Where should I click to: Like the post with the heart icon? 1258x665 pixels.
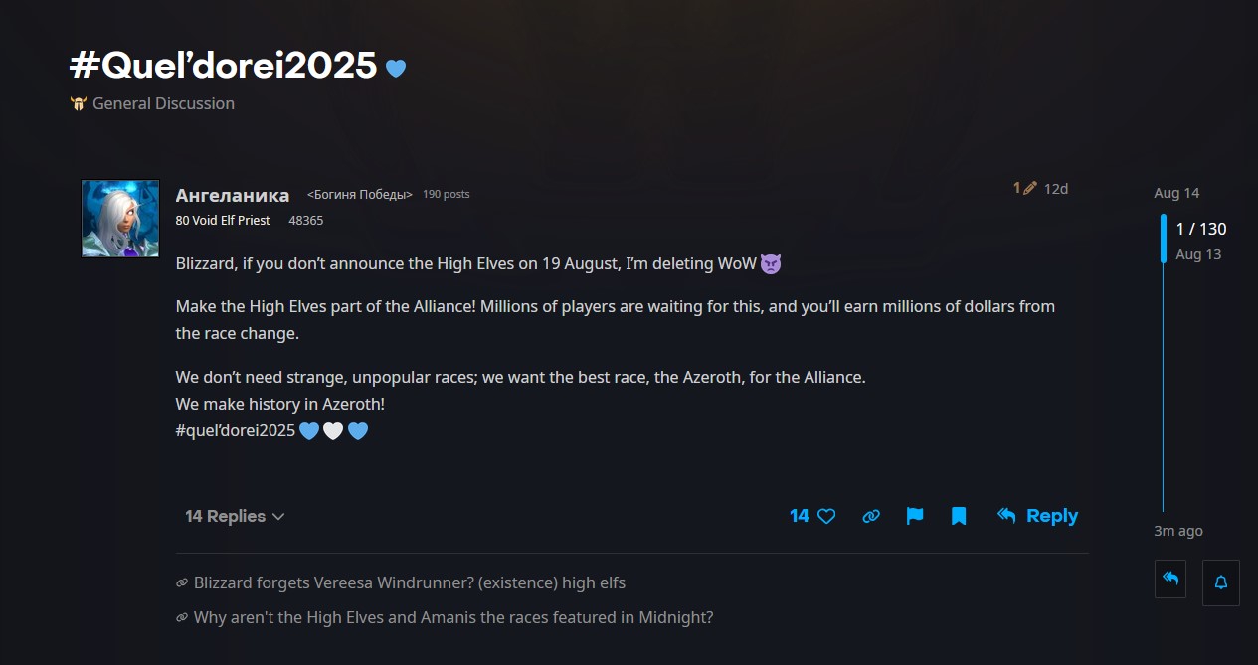(825, 516)
